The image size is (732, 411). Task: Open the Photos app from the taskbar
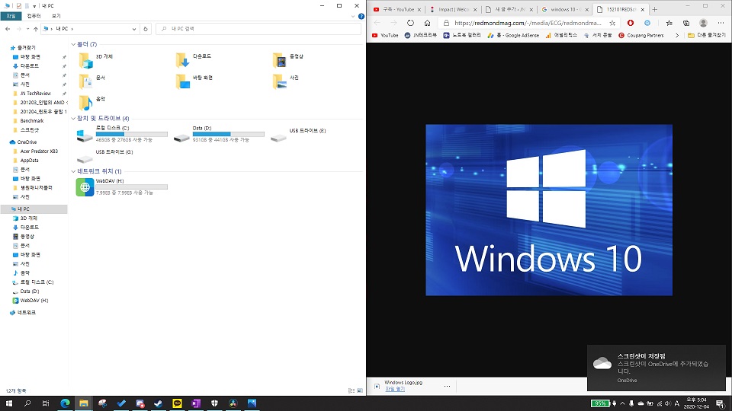pyautogui.click(x=252, y=403)
